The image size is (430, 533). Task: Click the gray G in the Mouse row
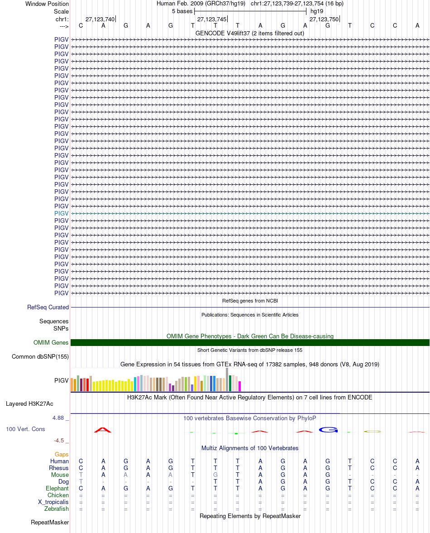pyautogui.click(x=215, y=475)
